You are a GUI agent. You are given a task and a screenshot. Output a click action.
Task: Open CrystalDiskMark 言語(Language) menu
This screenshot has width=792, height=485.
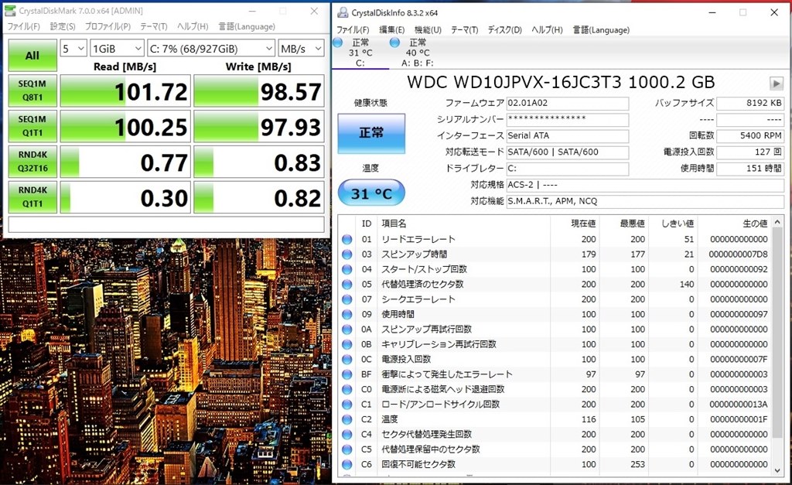coord(247,26)
